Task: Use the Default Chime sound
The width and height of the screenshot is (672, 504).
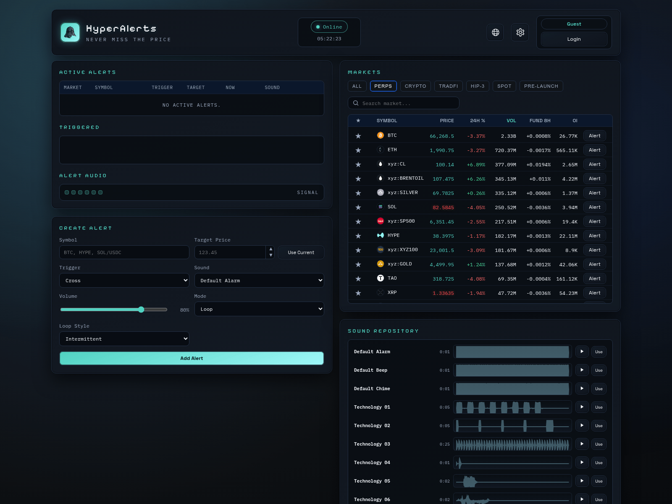Action: pyautogui.click(x=599, y=388)
